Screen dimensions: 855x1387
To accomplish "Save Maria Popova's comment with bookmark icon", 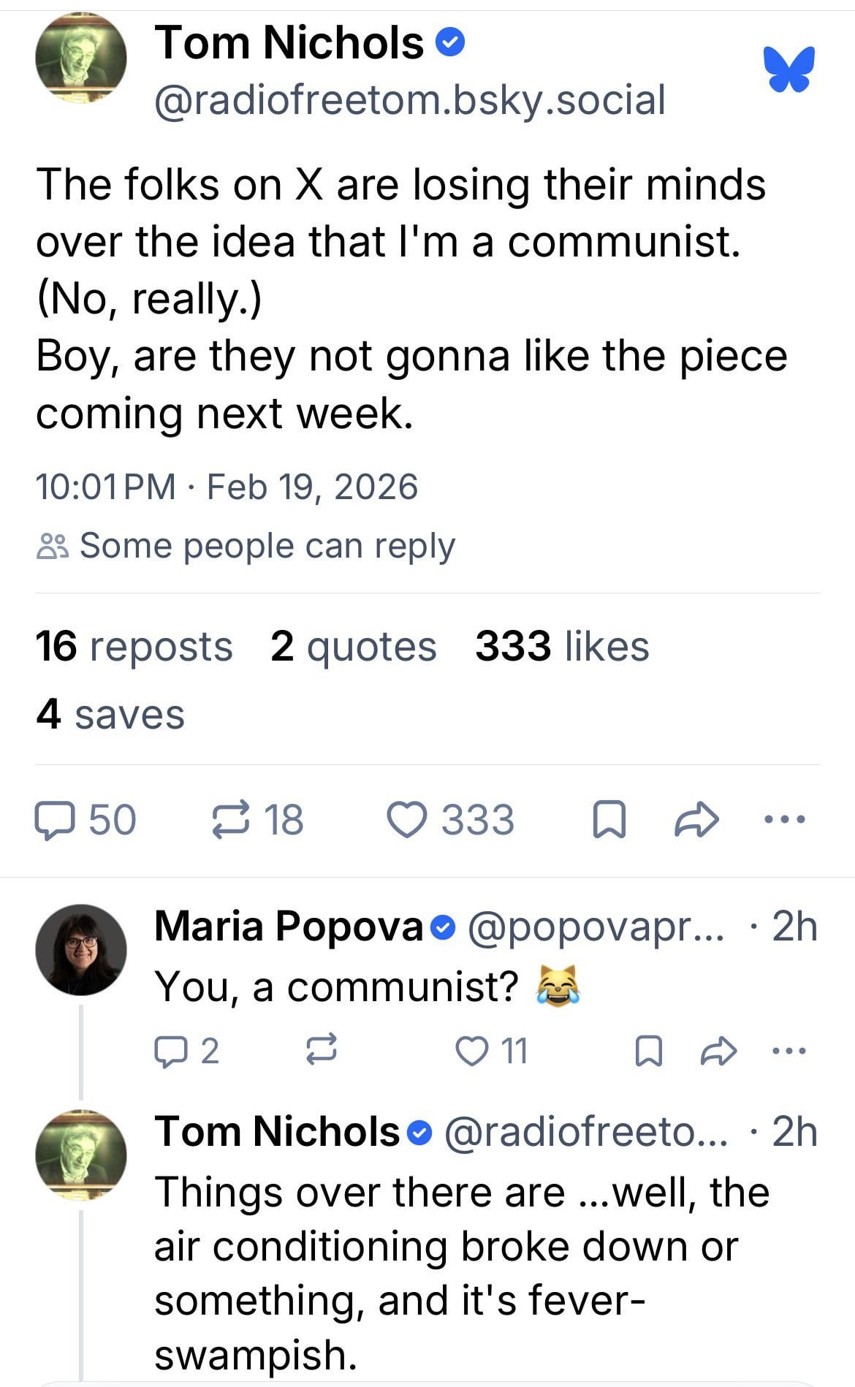I will click(647, 1051).
